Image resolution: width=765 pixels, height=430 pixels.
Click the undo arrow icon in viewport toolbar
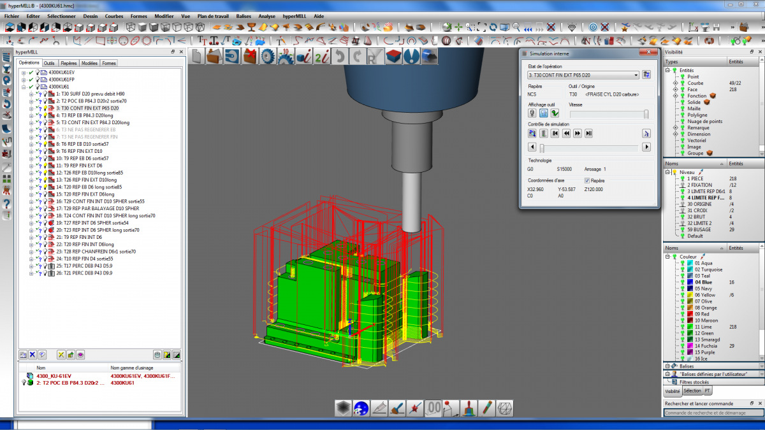tap(340, 56)
